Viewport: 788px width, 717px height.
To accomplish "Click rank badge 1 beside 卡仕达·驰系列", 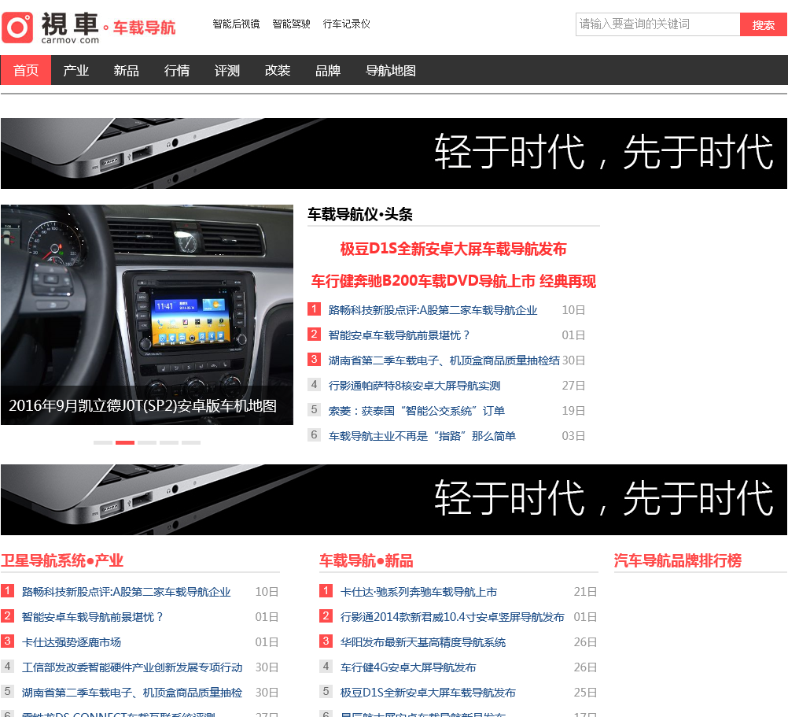I will [x=326, y=590].
